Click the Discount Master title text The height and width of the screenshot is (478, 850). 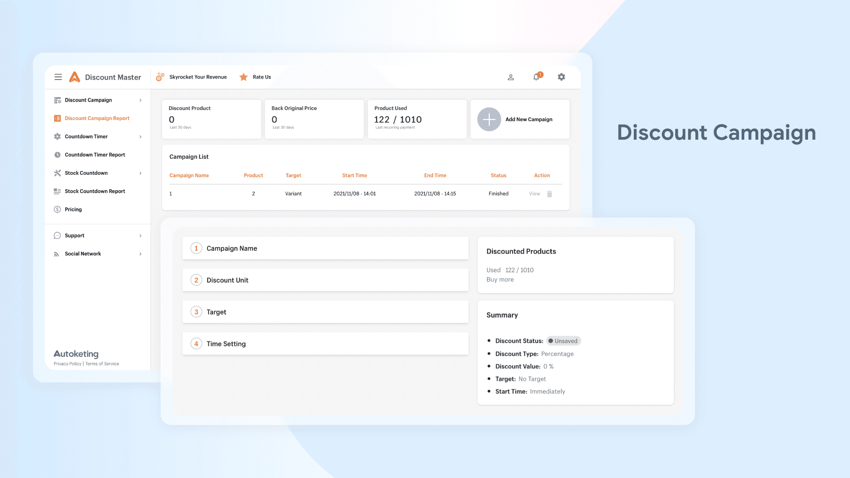coord(113,77)
